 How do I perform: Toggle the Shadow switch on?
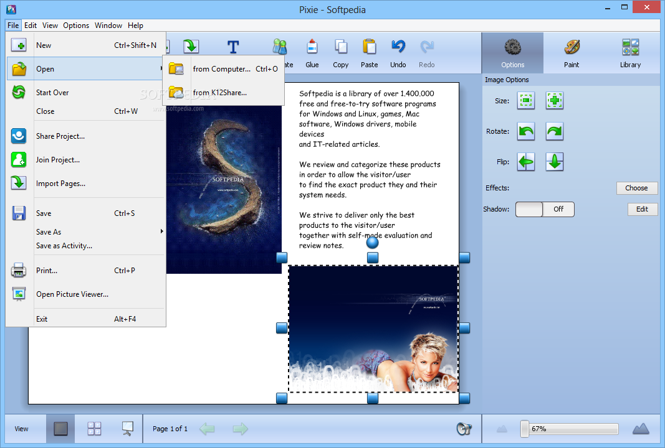click(x=545, y=209)
